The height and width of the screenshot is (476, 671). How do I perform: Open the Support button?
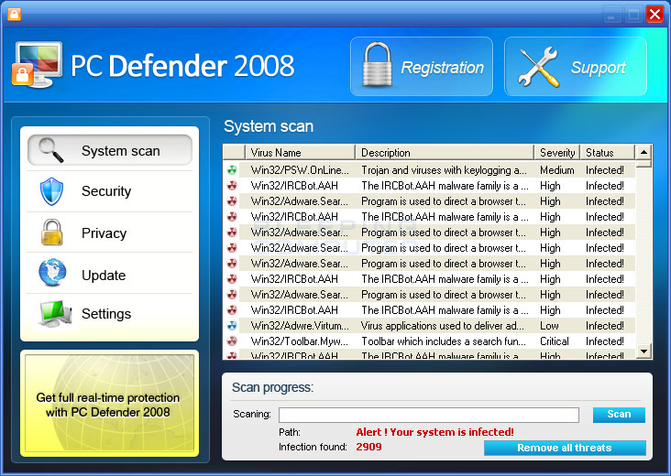(x=576, y=66)
